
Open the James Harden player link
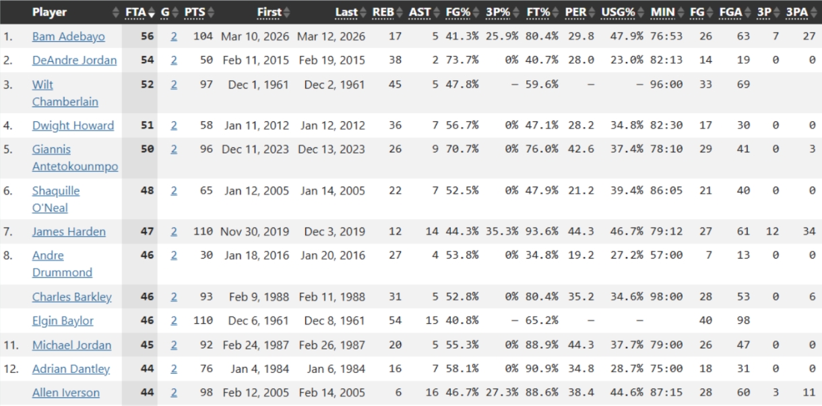coord(69,232)
